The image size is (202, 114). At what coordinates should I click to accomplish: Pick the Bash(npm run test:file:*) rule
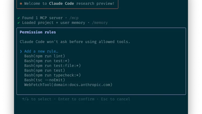(x=52, y=66)
